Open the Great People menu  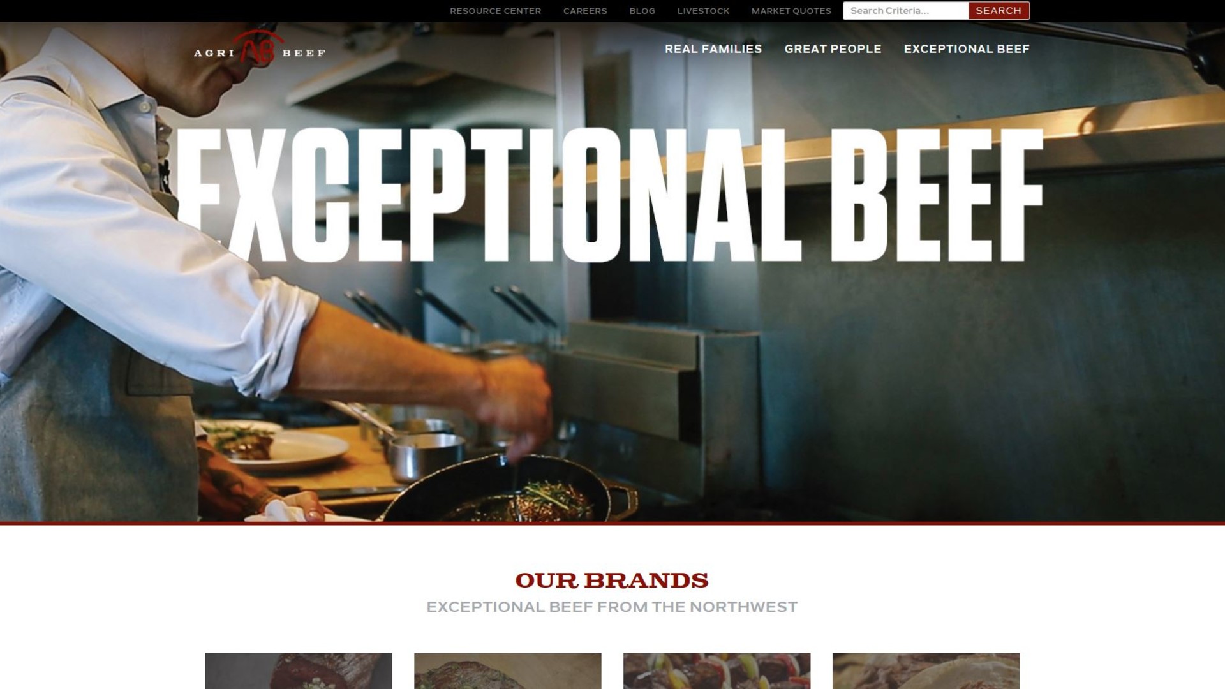coord(833,49)
